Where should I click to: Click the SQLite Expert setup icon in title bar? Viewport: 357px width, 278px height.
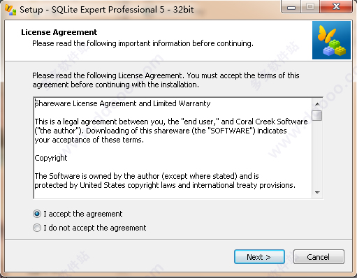point(10,10)
